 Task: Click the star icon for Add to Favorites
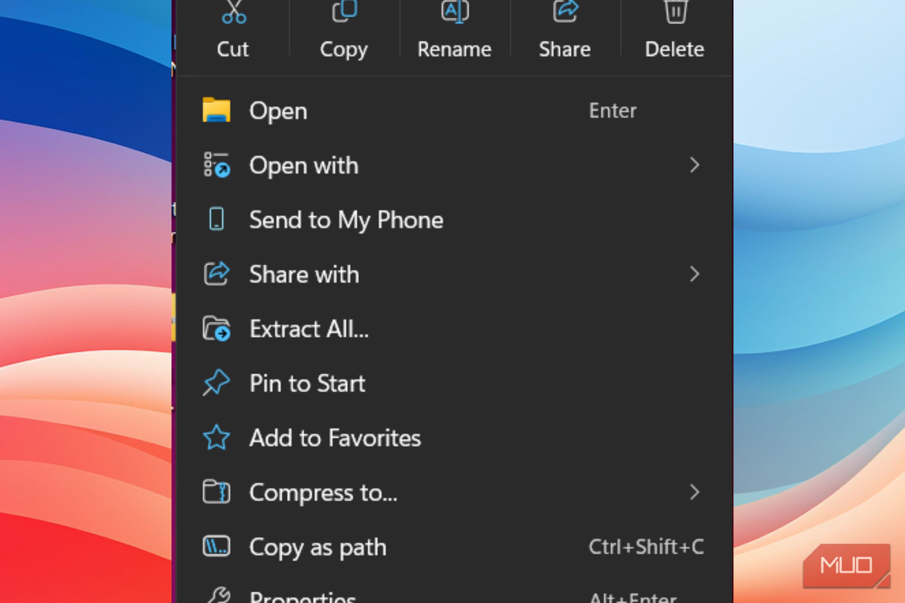coord(216,438)
